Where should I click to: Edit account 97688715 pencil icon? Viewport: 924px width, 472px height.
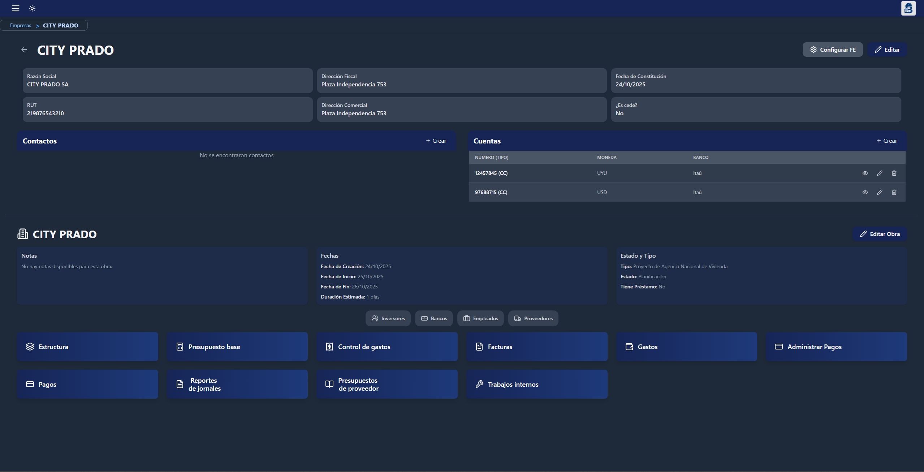coord(880,192)
